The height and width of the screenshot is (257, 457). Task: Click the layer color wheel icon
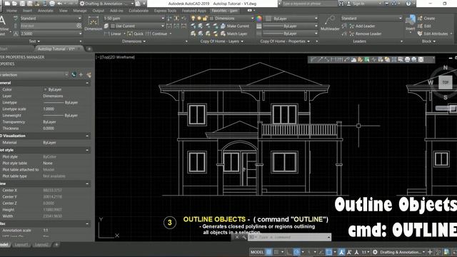click(258, 19)
